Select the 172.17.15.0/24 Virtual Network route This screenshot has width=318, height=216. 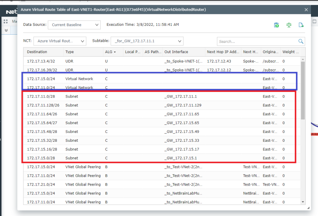point(106,78)
